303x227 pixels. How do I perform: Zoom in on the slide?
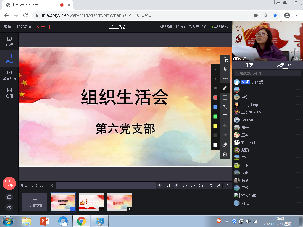point(185,186)
